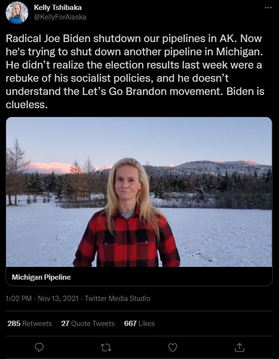
Task: Click the Michigan Pipeline video title
Action: click(41, 277)
